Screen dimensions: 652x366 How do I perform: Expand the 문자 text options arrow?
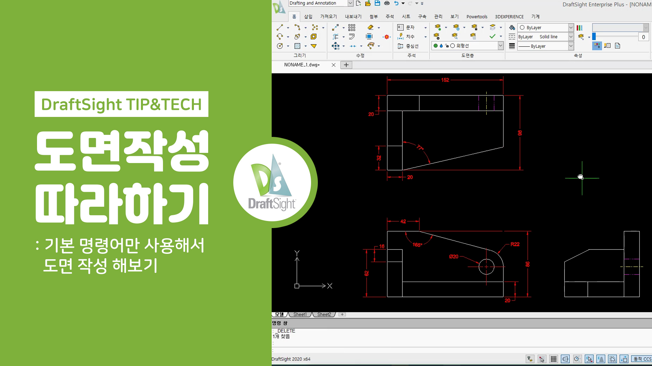click(x=425, y=28)
